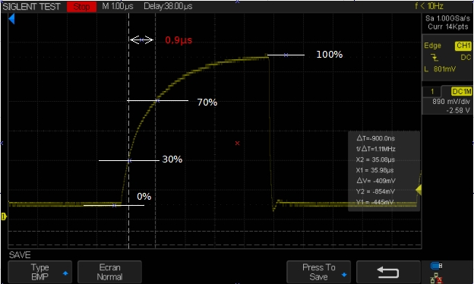Click the SIGLENT TEST title label
The width and height of the screenshot is (474, 284).
coord(31,6)
